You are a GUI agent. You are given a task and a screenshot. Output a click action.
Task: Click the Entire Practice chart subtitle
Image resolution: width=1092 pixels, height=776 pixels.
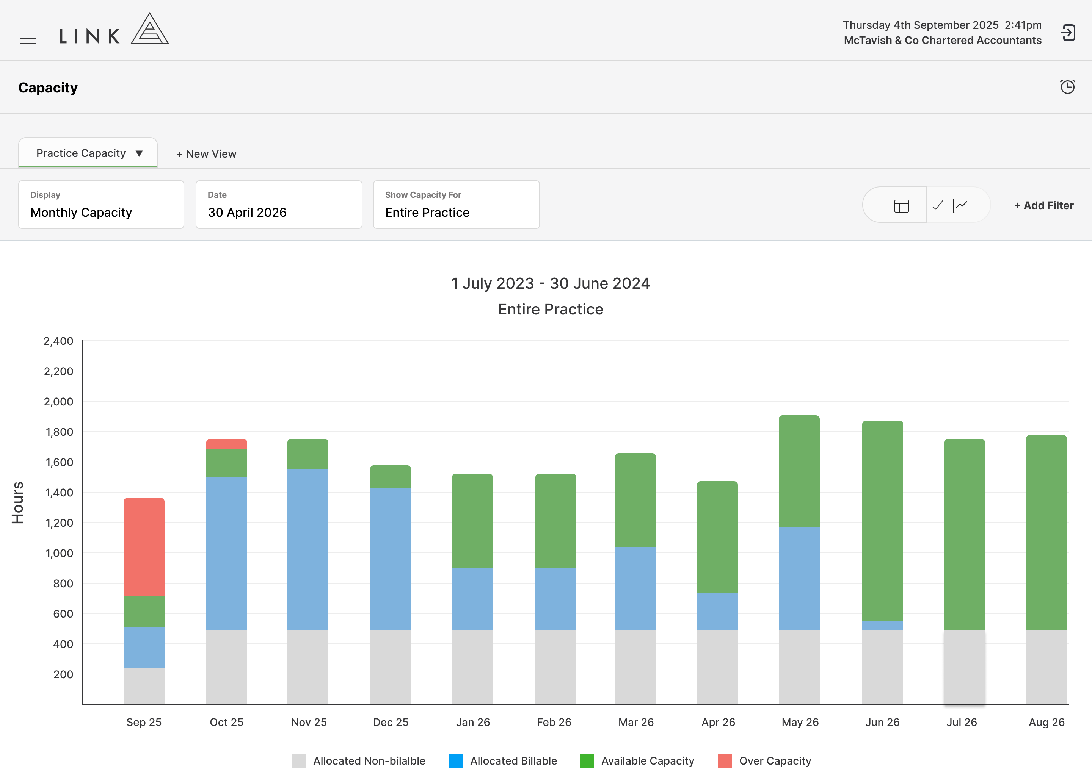click(551, 309)
